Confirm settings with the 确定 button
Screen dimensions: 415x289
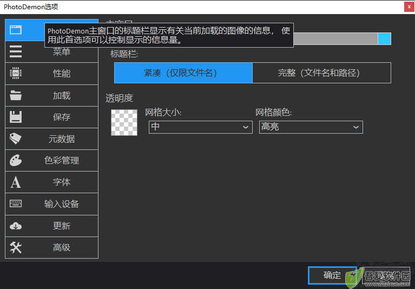pos(332,275)
